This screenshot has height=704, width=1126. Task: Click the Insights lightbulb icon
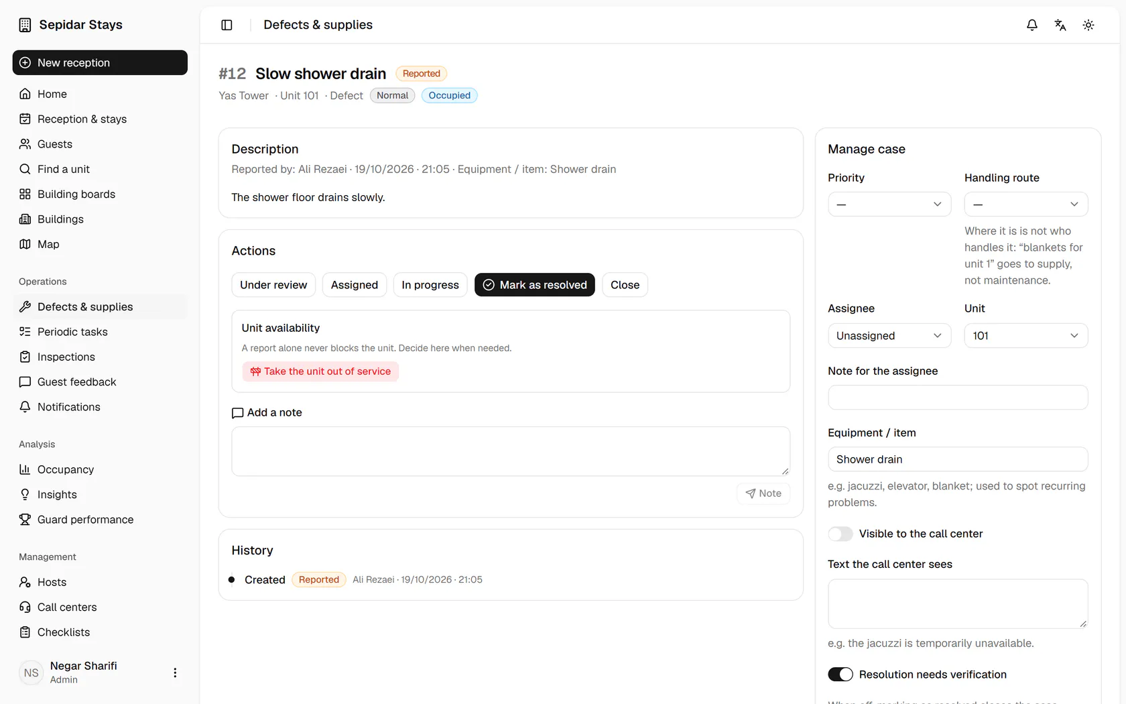25,494
